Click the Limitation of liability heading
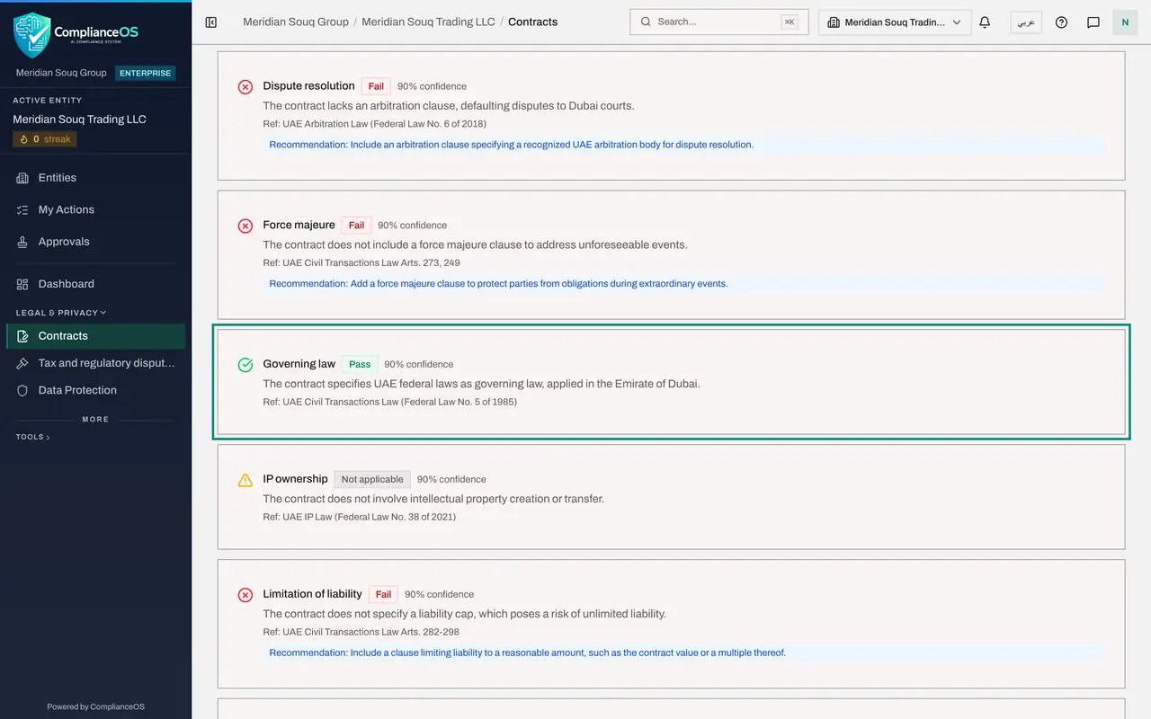The width and height of the screenshot is (1151, 719). [x=312, y=594]
